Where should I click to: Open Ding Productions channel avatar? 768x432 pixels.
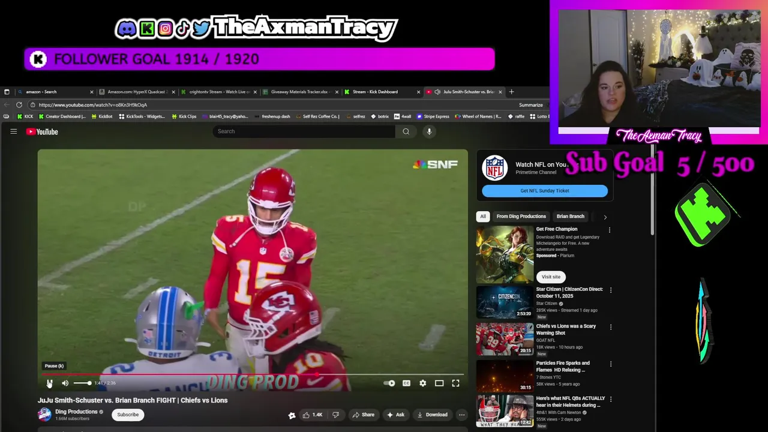[x=44, y=415]
